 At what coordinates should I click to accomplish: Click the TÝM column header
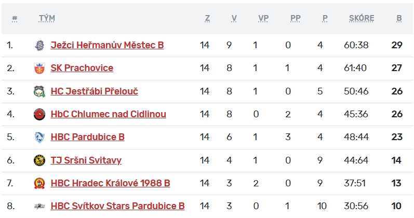pyautogui.click(x=47, y=18)
